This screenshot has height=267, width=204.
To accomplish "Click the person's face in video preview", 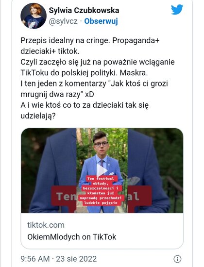I will pos(101,144).
